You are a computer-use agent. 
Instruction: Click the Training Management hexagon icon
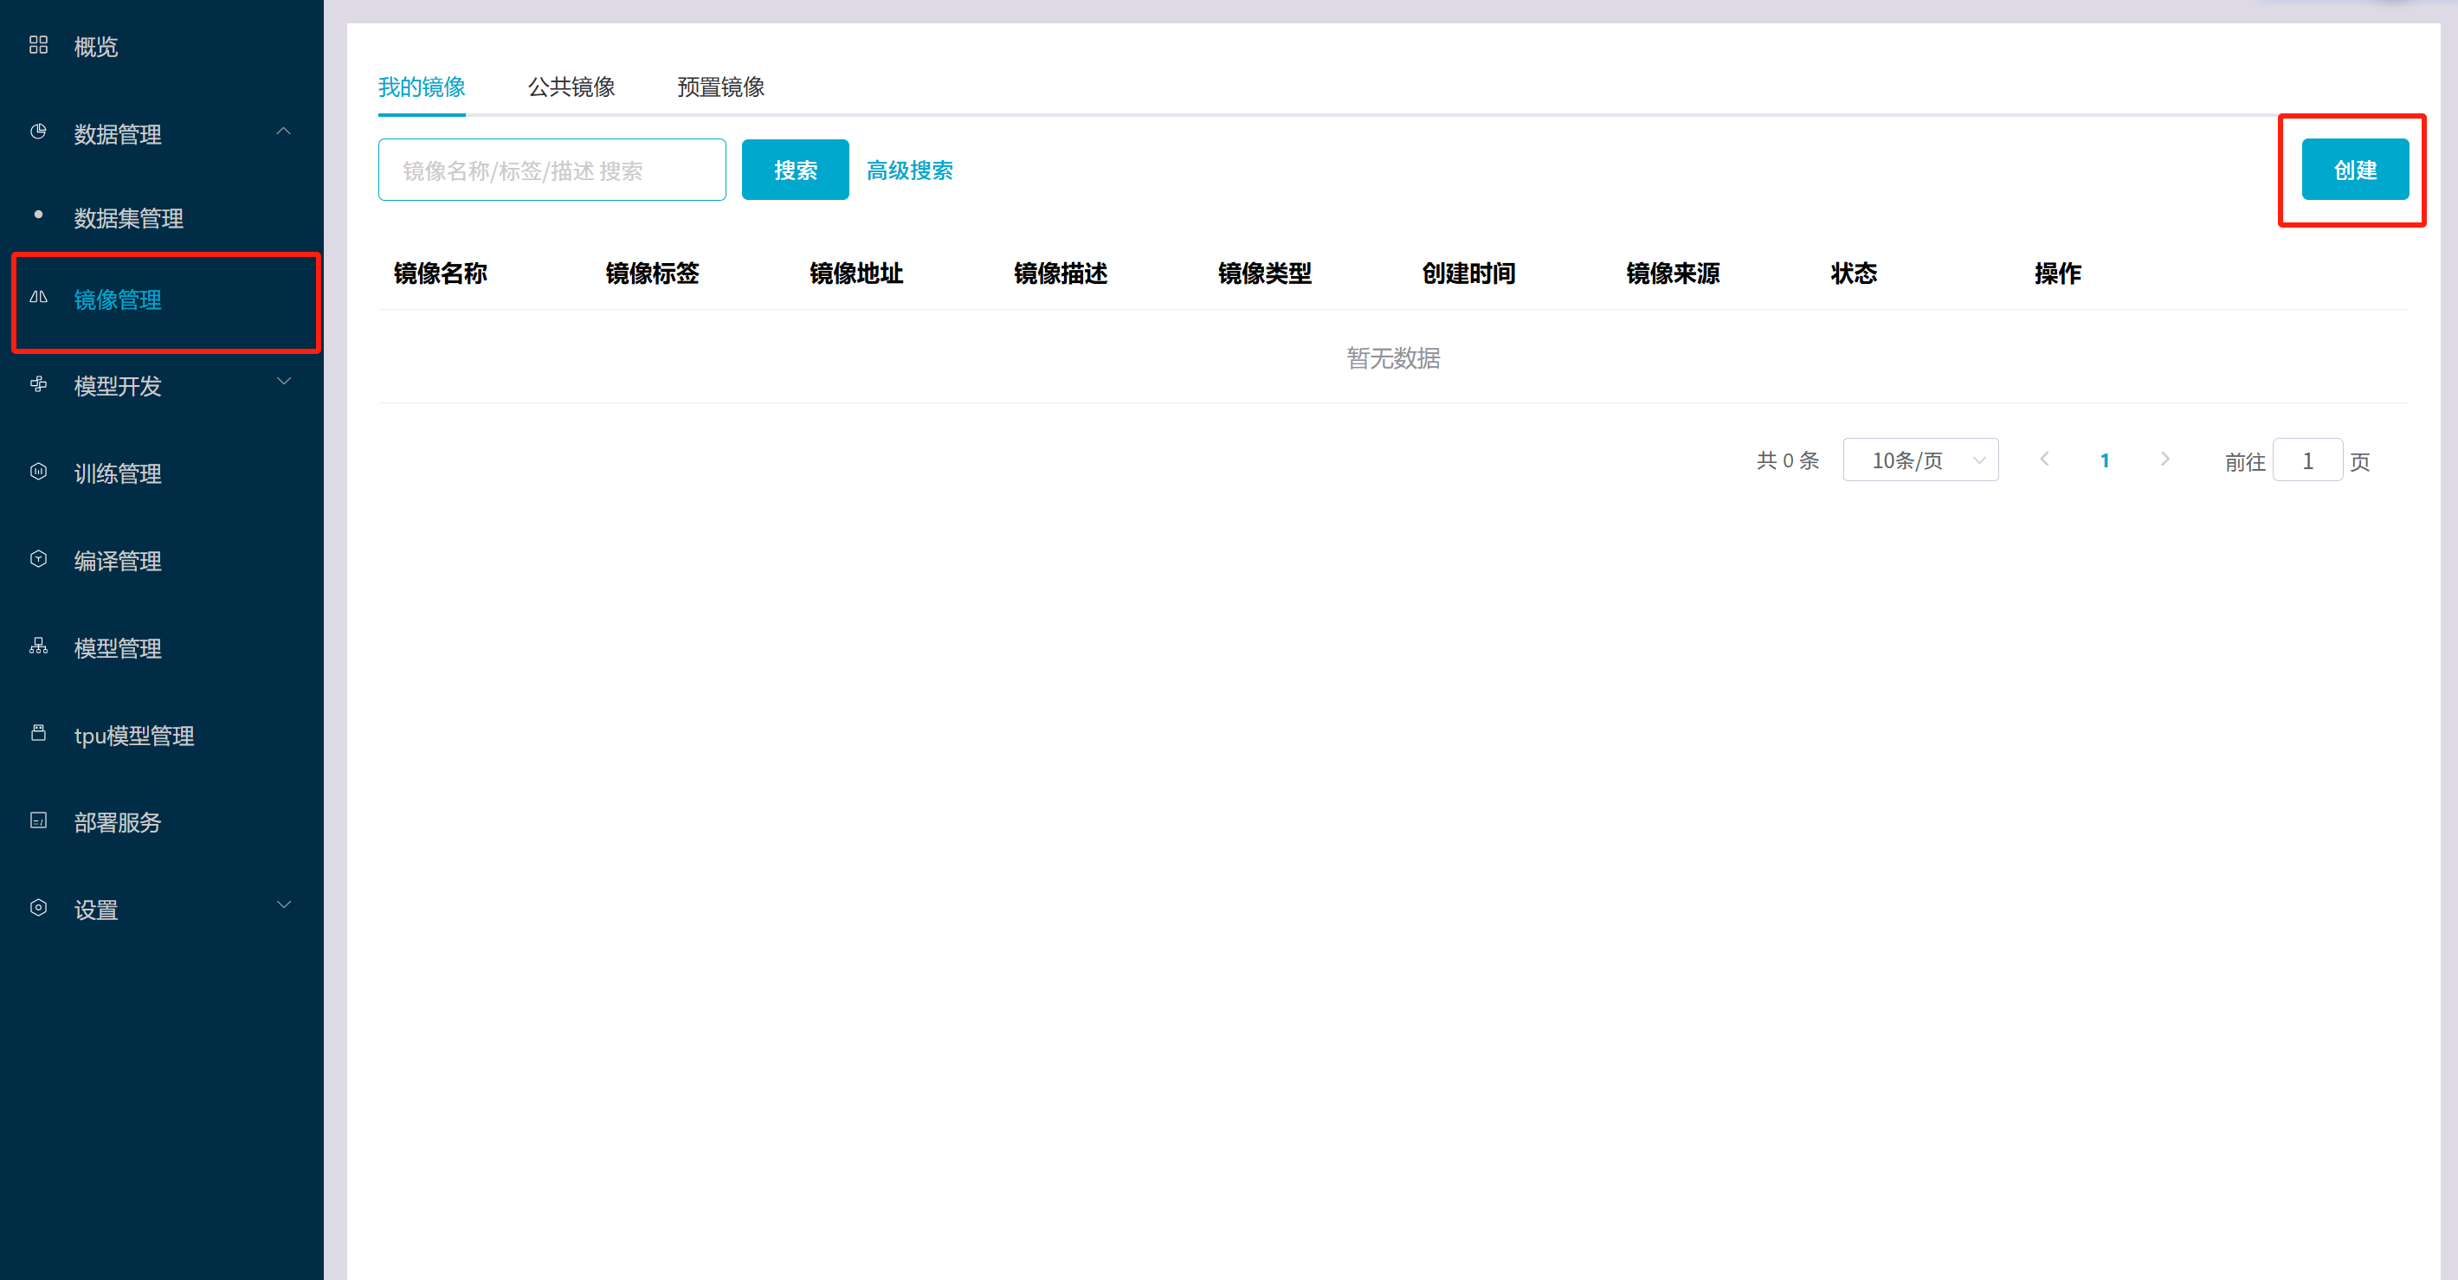point(38,471)
